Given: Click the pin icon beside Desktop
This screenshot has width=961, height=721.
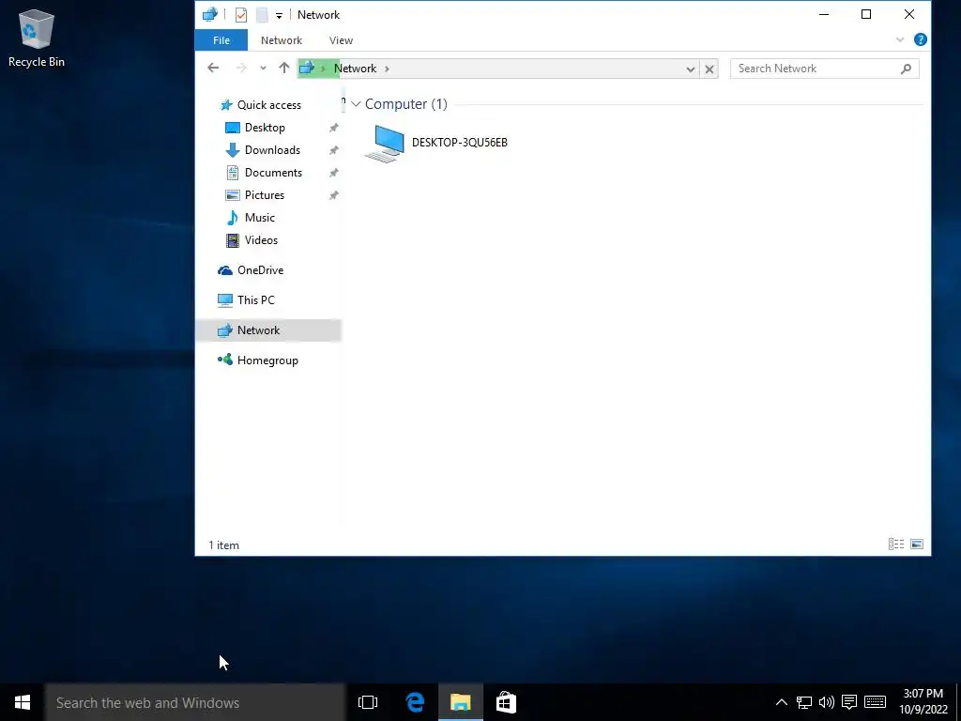Looking at the screenshot, I should (x=334, y=128).
